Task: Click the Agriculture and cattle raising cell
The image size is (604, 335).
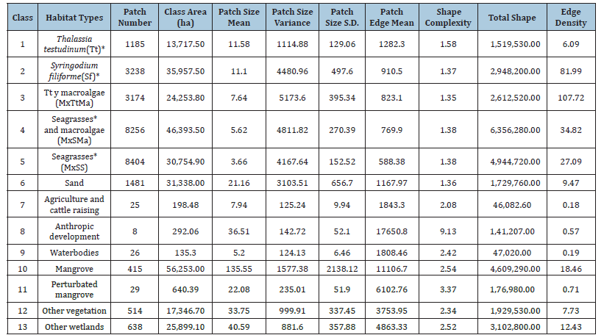Action: [x=74, y=203]
